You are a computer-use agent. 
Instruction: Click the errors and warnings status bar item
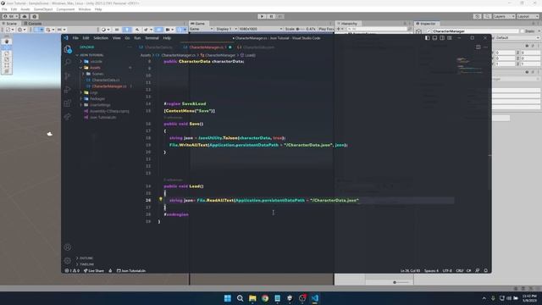click(x=72, y=271)
